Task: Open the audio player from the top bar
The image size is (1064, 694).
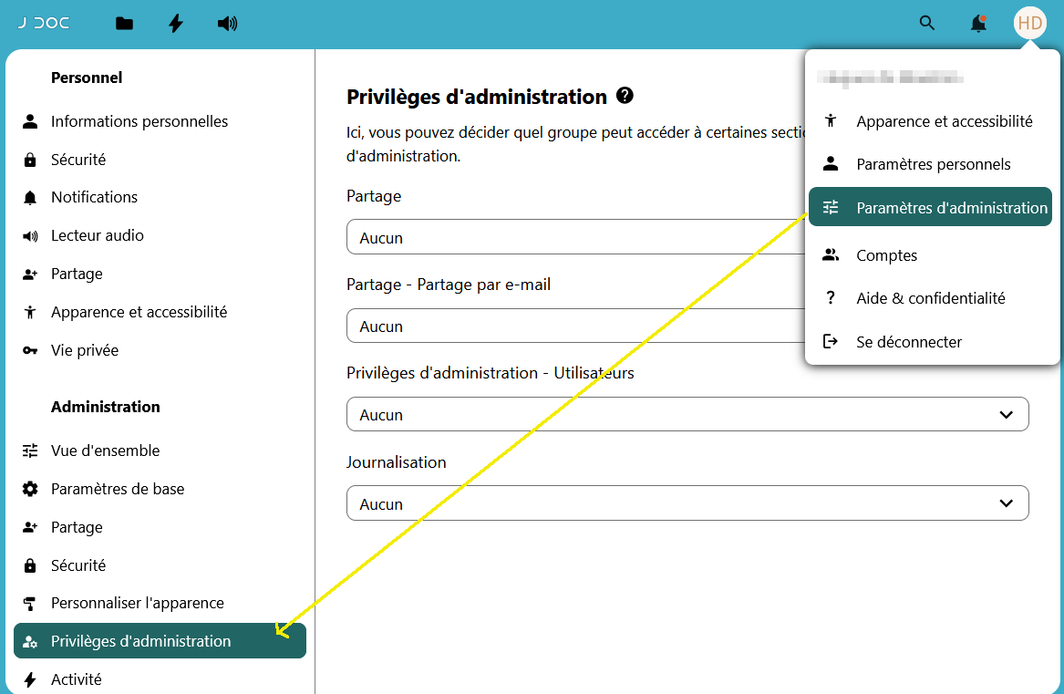Action: tap(227, 23)
